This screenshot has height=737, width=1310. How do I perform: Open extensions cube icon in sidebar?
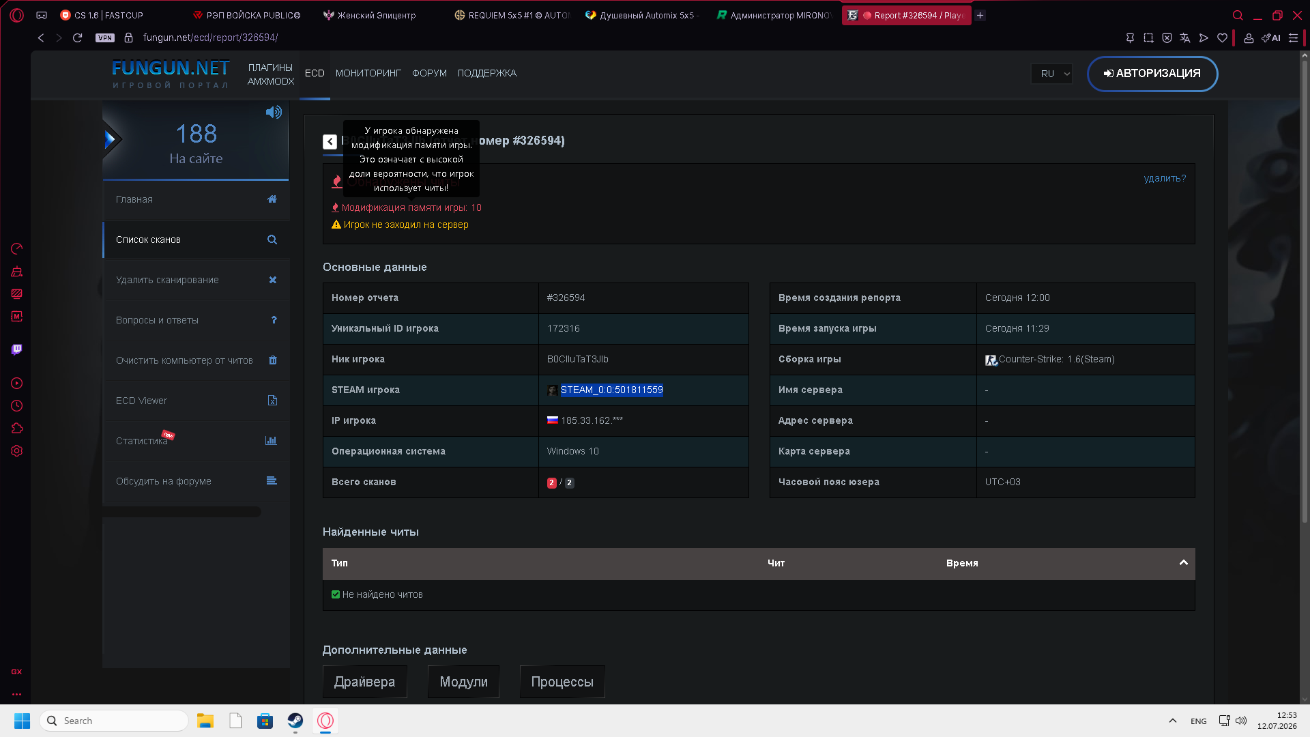click(x=17, y=429)
